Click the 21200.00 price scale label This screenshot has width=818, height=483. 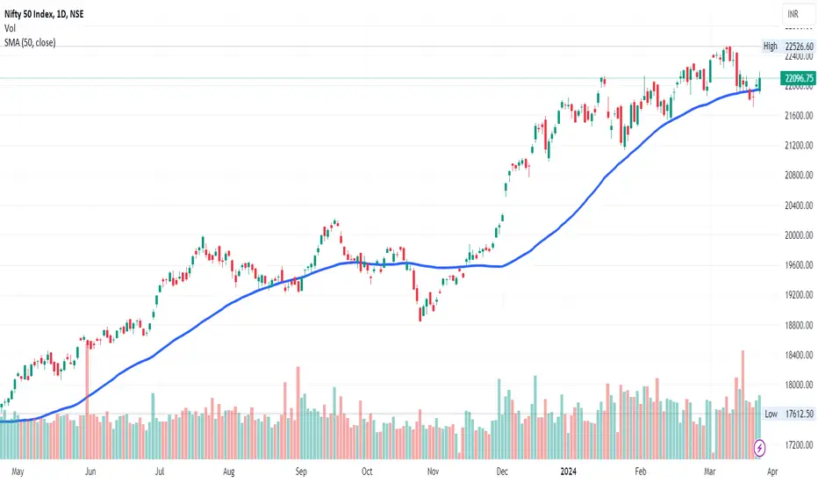click(x=799, y=145)
